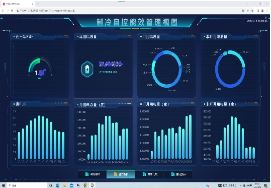Click the Windows taskbar search box
271x188 pixels.
point(27,185)
